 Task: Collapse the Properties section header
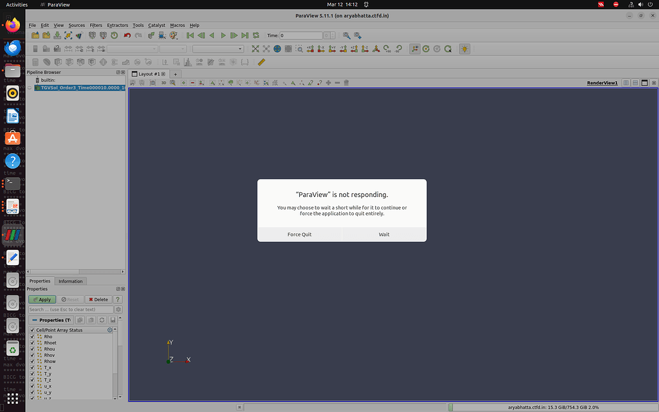coord(35,320)
